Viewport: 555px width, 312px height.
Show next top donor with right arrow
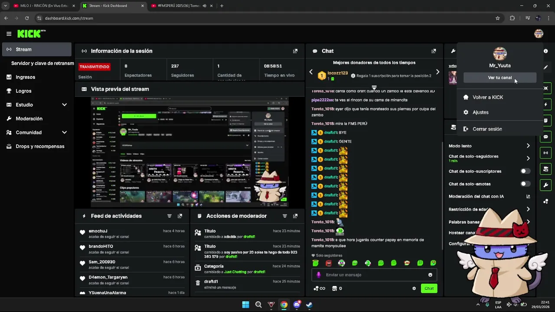click(437, 72)
